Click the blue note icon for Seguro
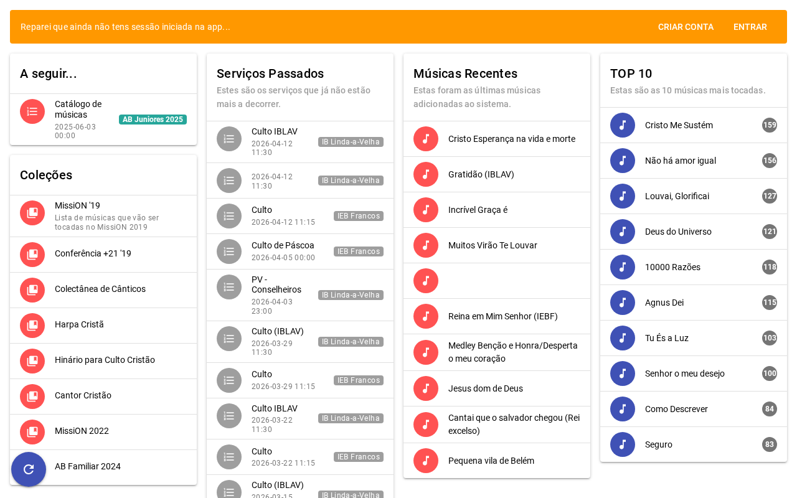The width and height of the screenshot is (797, 498). tap(623, 444)
